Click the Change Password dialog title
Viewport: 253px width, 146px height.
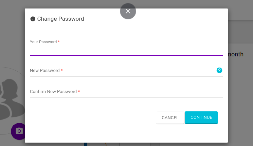[x=60, y=19]
